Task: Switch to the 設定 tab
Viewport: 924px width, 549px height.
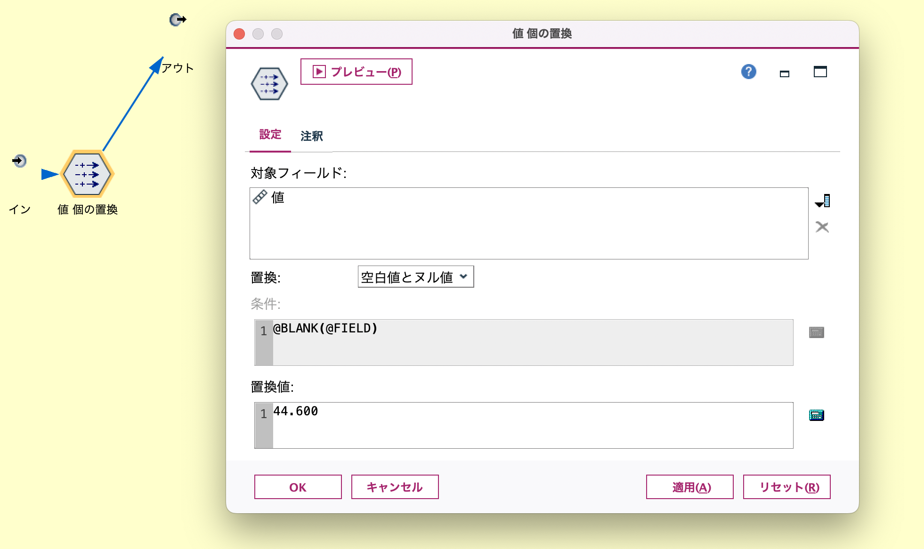Action: 270,135
